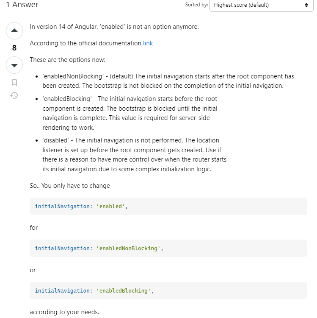Image resolution: width=317 pixels, height=318 pixels.
Task: Click the code block with 'enabled' value
Action: coord(168,206)
